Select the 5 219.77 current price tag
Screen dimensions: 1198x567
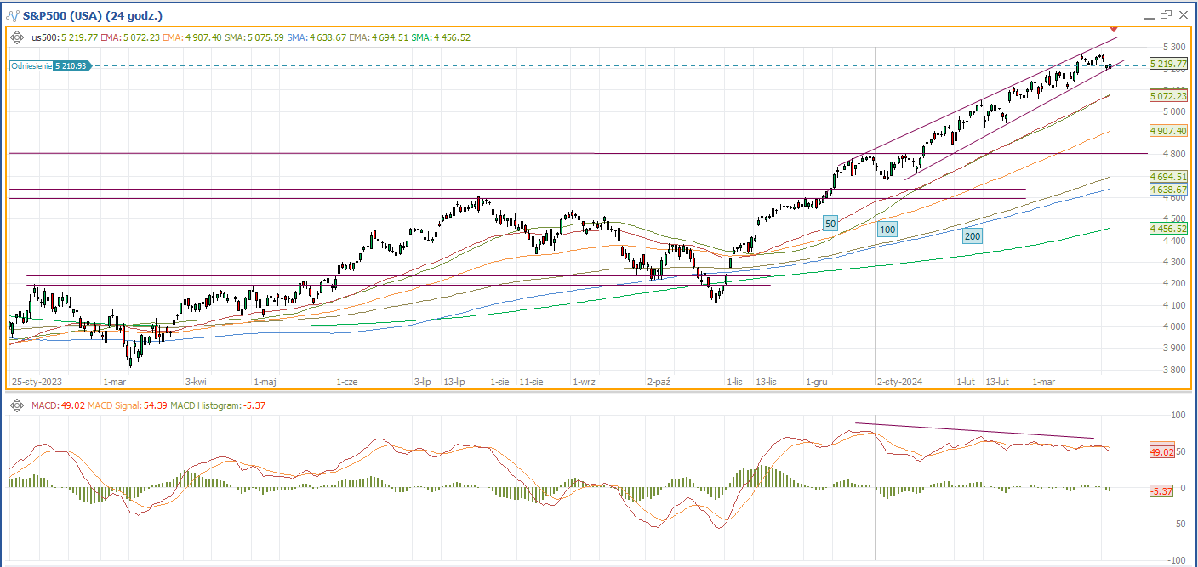(x=1167, y=64)
